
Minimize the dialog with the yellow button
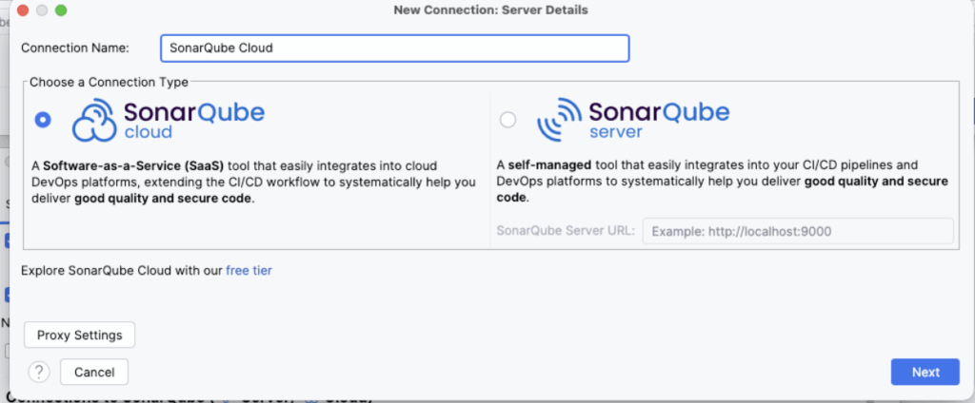(x=42, y=10)
